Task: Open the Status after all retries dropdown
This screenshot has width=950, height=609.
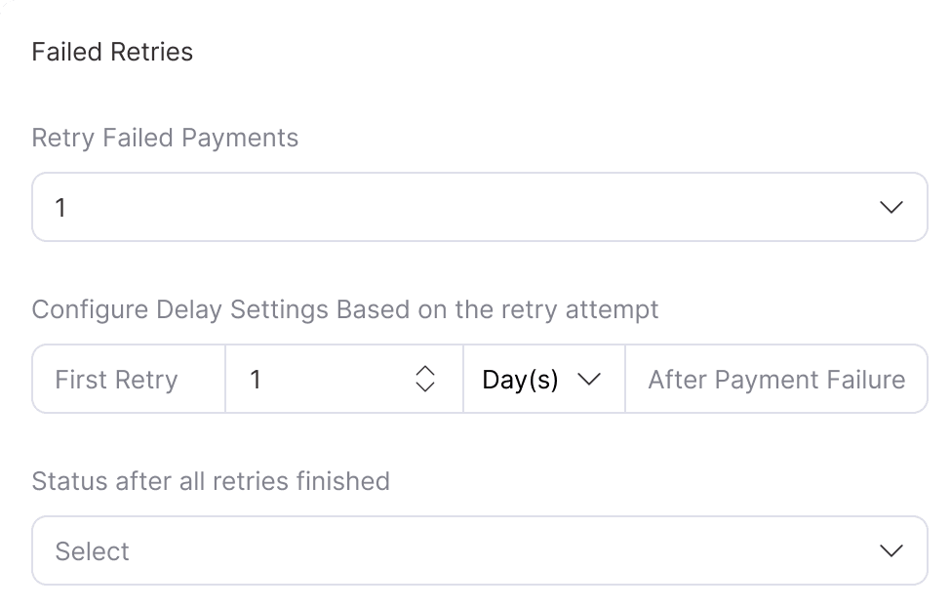Action: [478, 550]
